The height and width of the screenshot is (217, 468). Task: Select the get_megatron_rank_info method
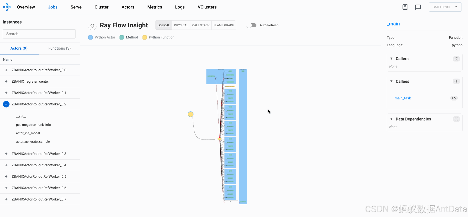[33, 125]
